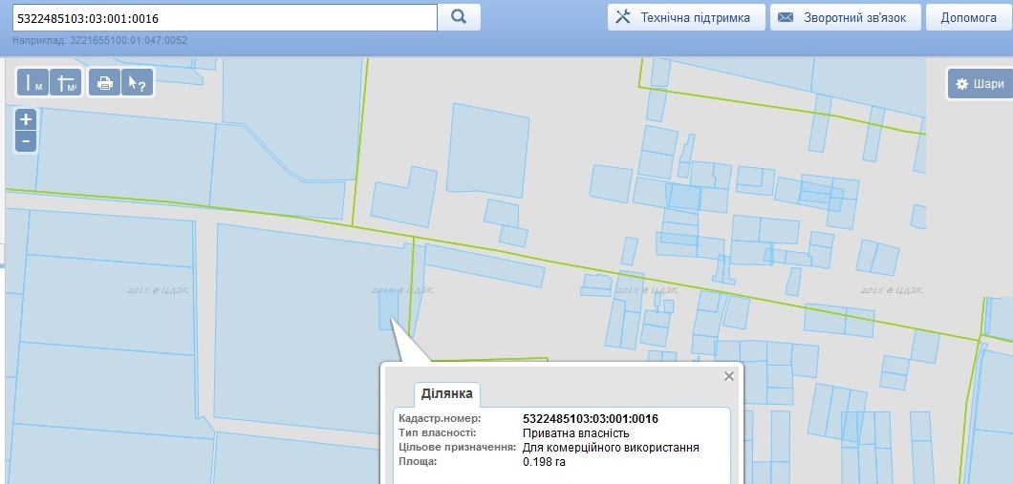Click the small highlighted parcel above popup pointer

(388, 309)
